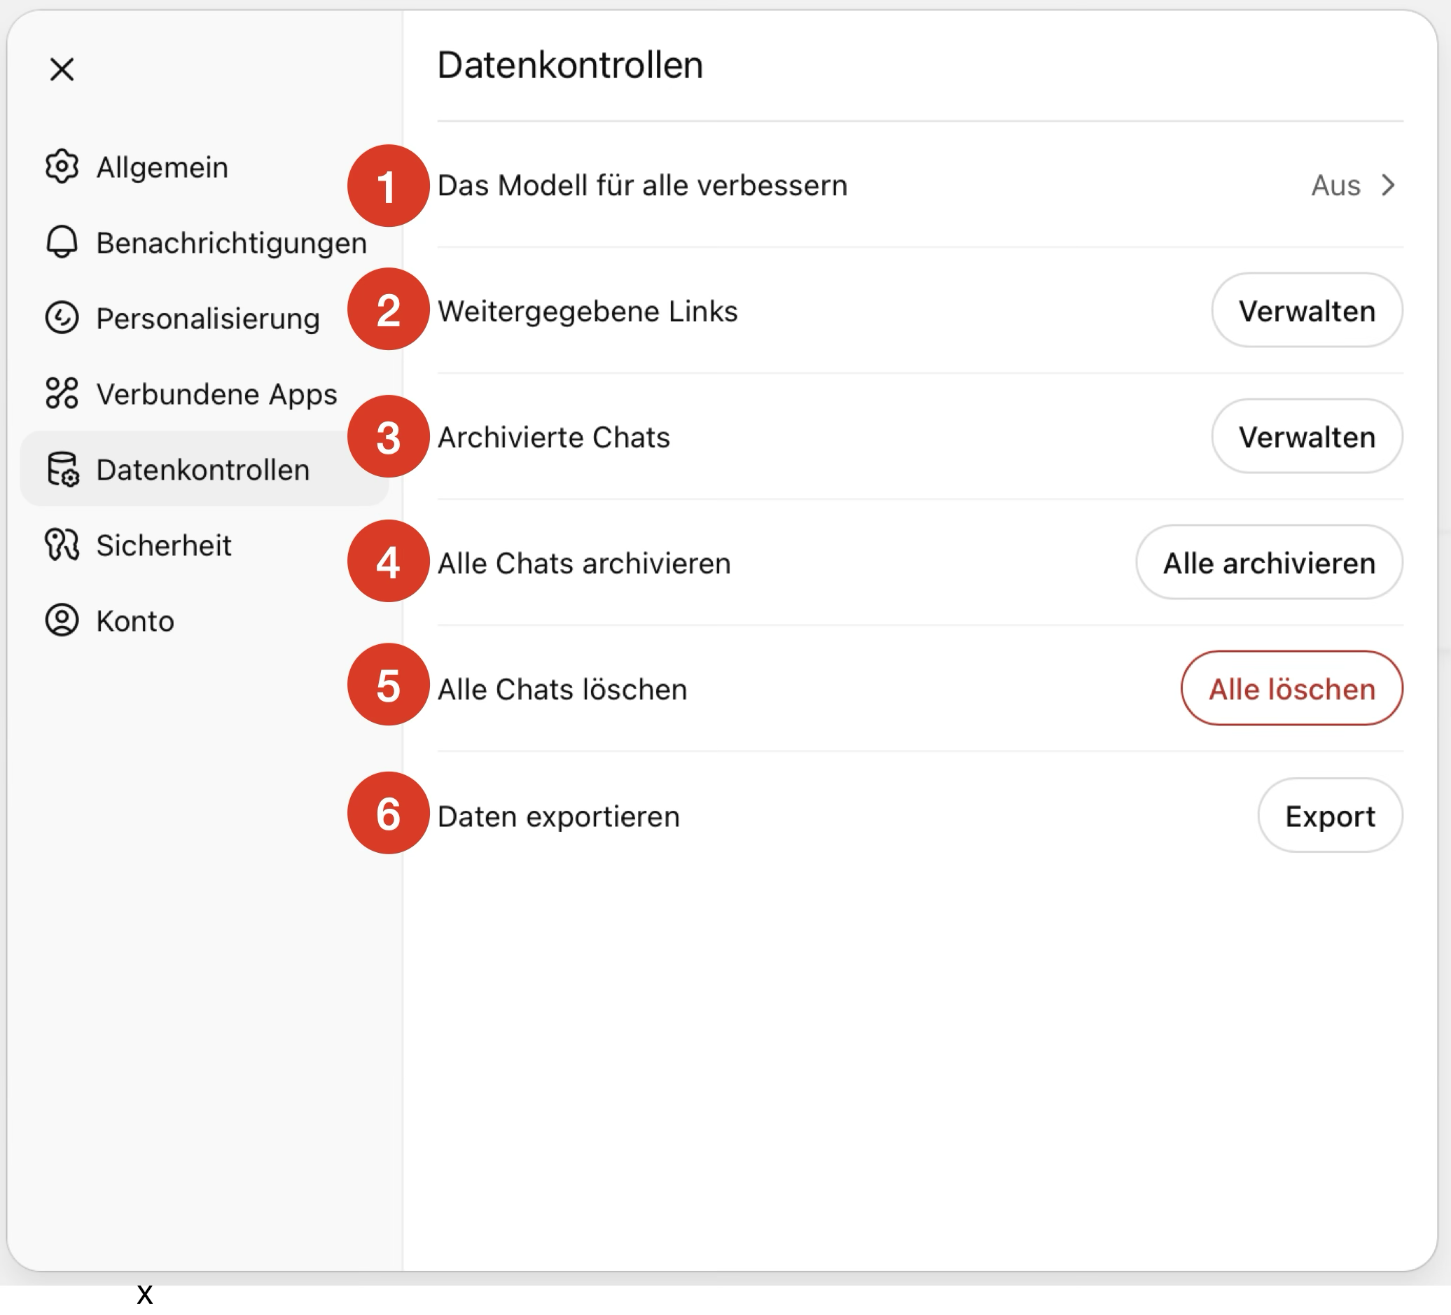Click the Sicherheit keys icon
The width and height of the screenshot is (1451, 1315).
pos(62,545)
